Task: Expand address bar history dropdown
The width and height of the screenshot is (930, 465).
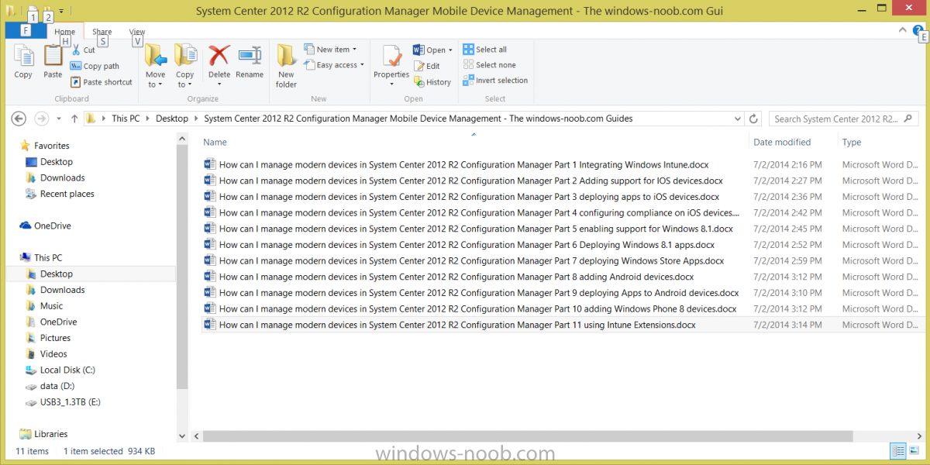Action: 737,119
